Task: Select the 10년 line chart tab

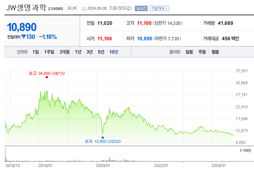Action: pos(114,52)
